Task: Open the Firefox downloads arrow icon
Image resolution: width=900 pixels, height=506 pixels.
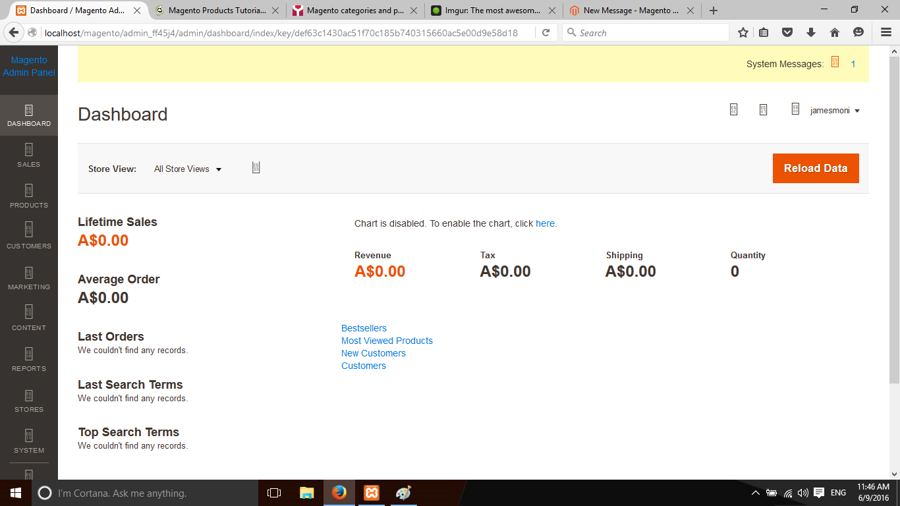Action: point(811,32)
